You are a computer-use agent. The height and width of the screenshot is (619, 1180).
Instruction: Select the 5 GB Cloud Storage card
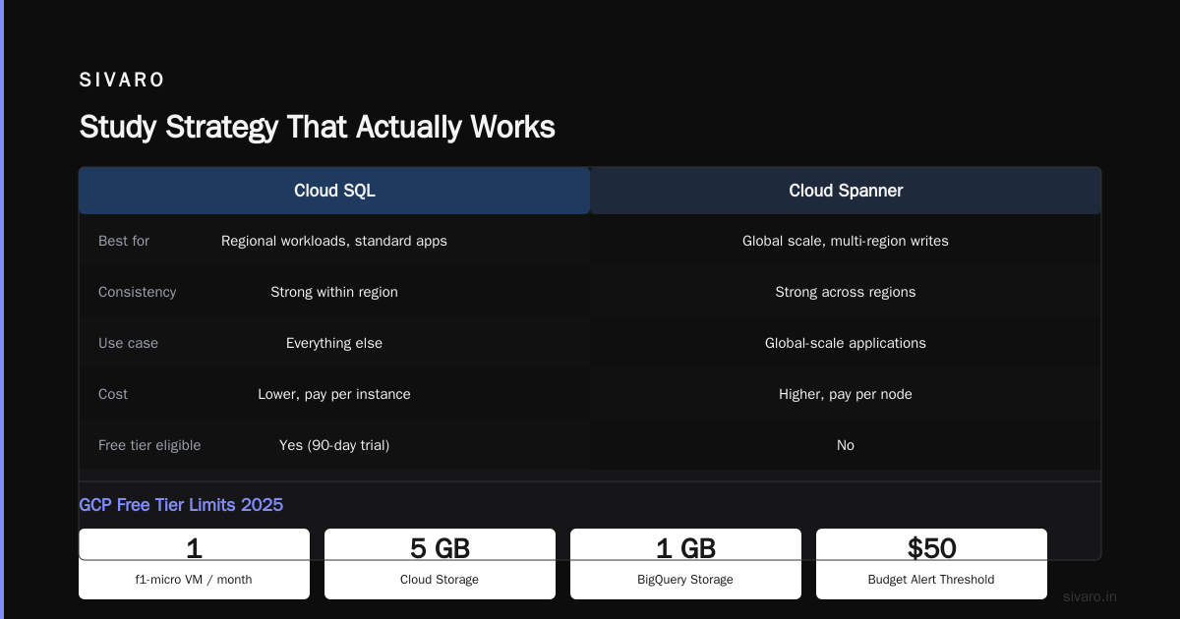(440, 564)
